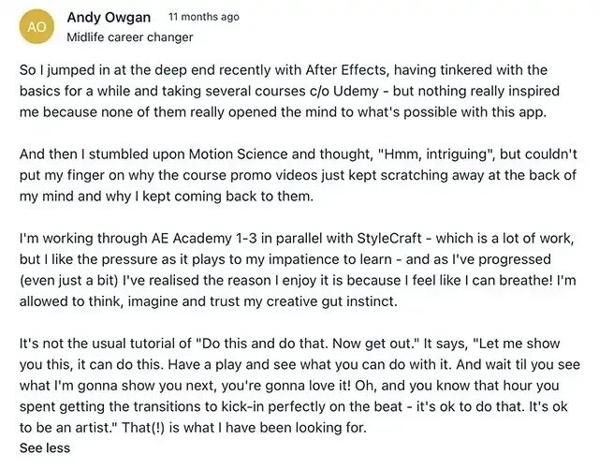Select the "Midlife career changer" subtitle

click(130, 37)
